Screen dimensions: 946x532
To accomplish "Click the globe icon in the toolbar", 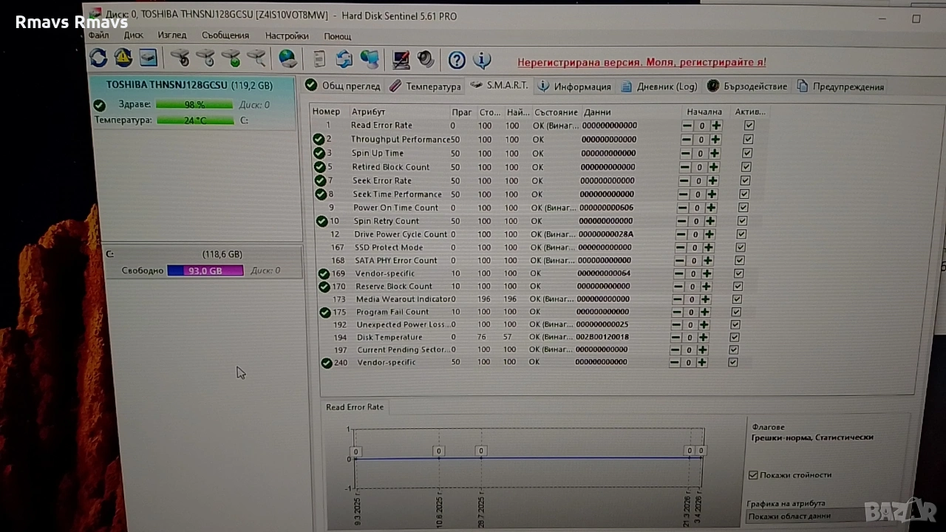I will click(287, 58).
